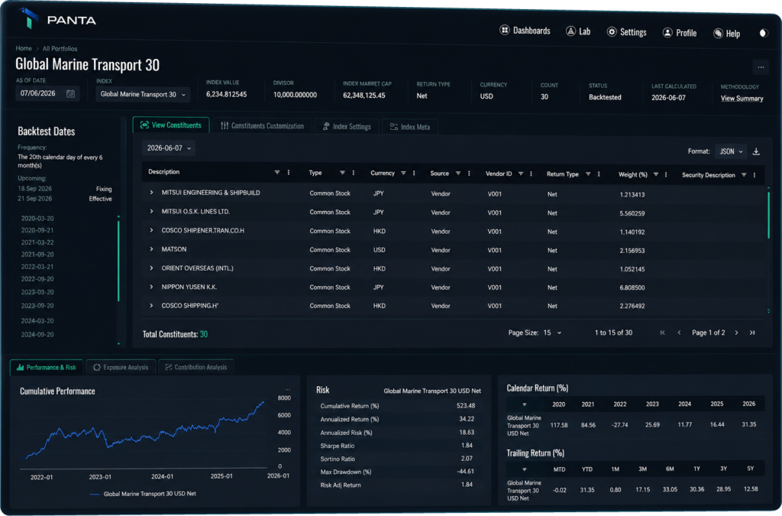
Task: Click the Help icon in top navigation
Action: pyautogui.click(x=718, y=34)
